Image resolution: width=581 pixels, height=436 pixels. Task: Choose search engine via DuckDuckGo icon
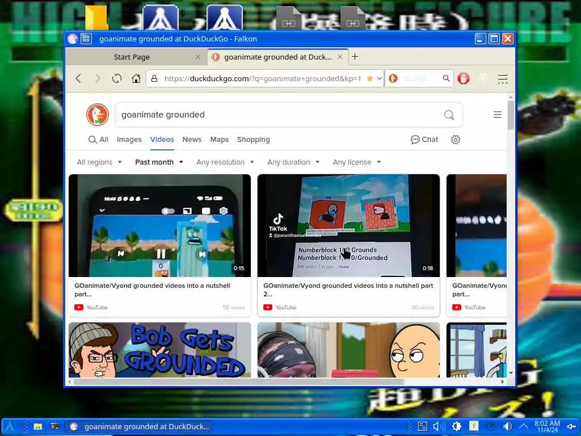pos(393,78)
